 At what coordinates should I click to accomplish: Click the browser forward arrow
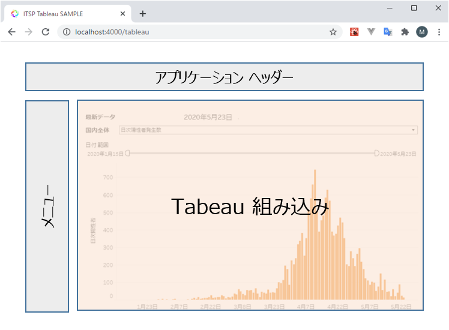click(x=29, y=32)
